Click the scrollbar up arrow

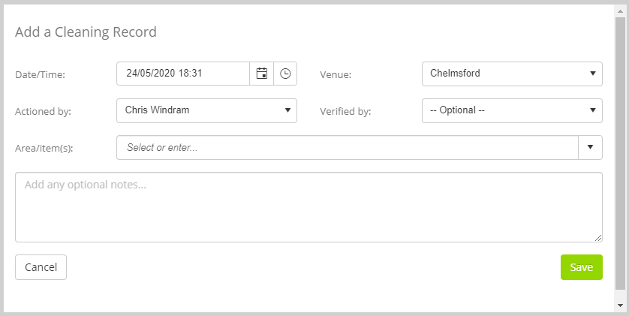[x=620, y=11]
